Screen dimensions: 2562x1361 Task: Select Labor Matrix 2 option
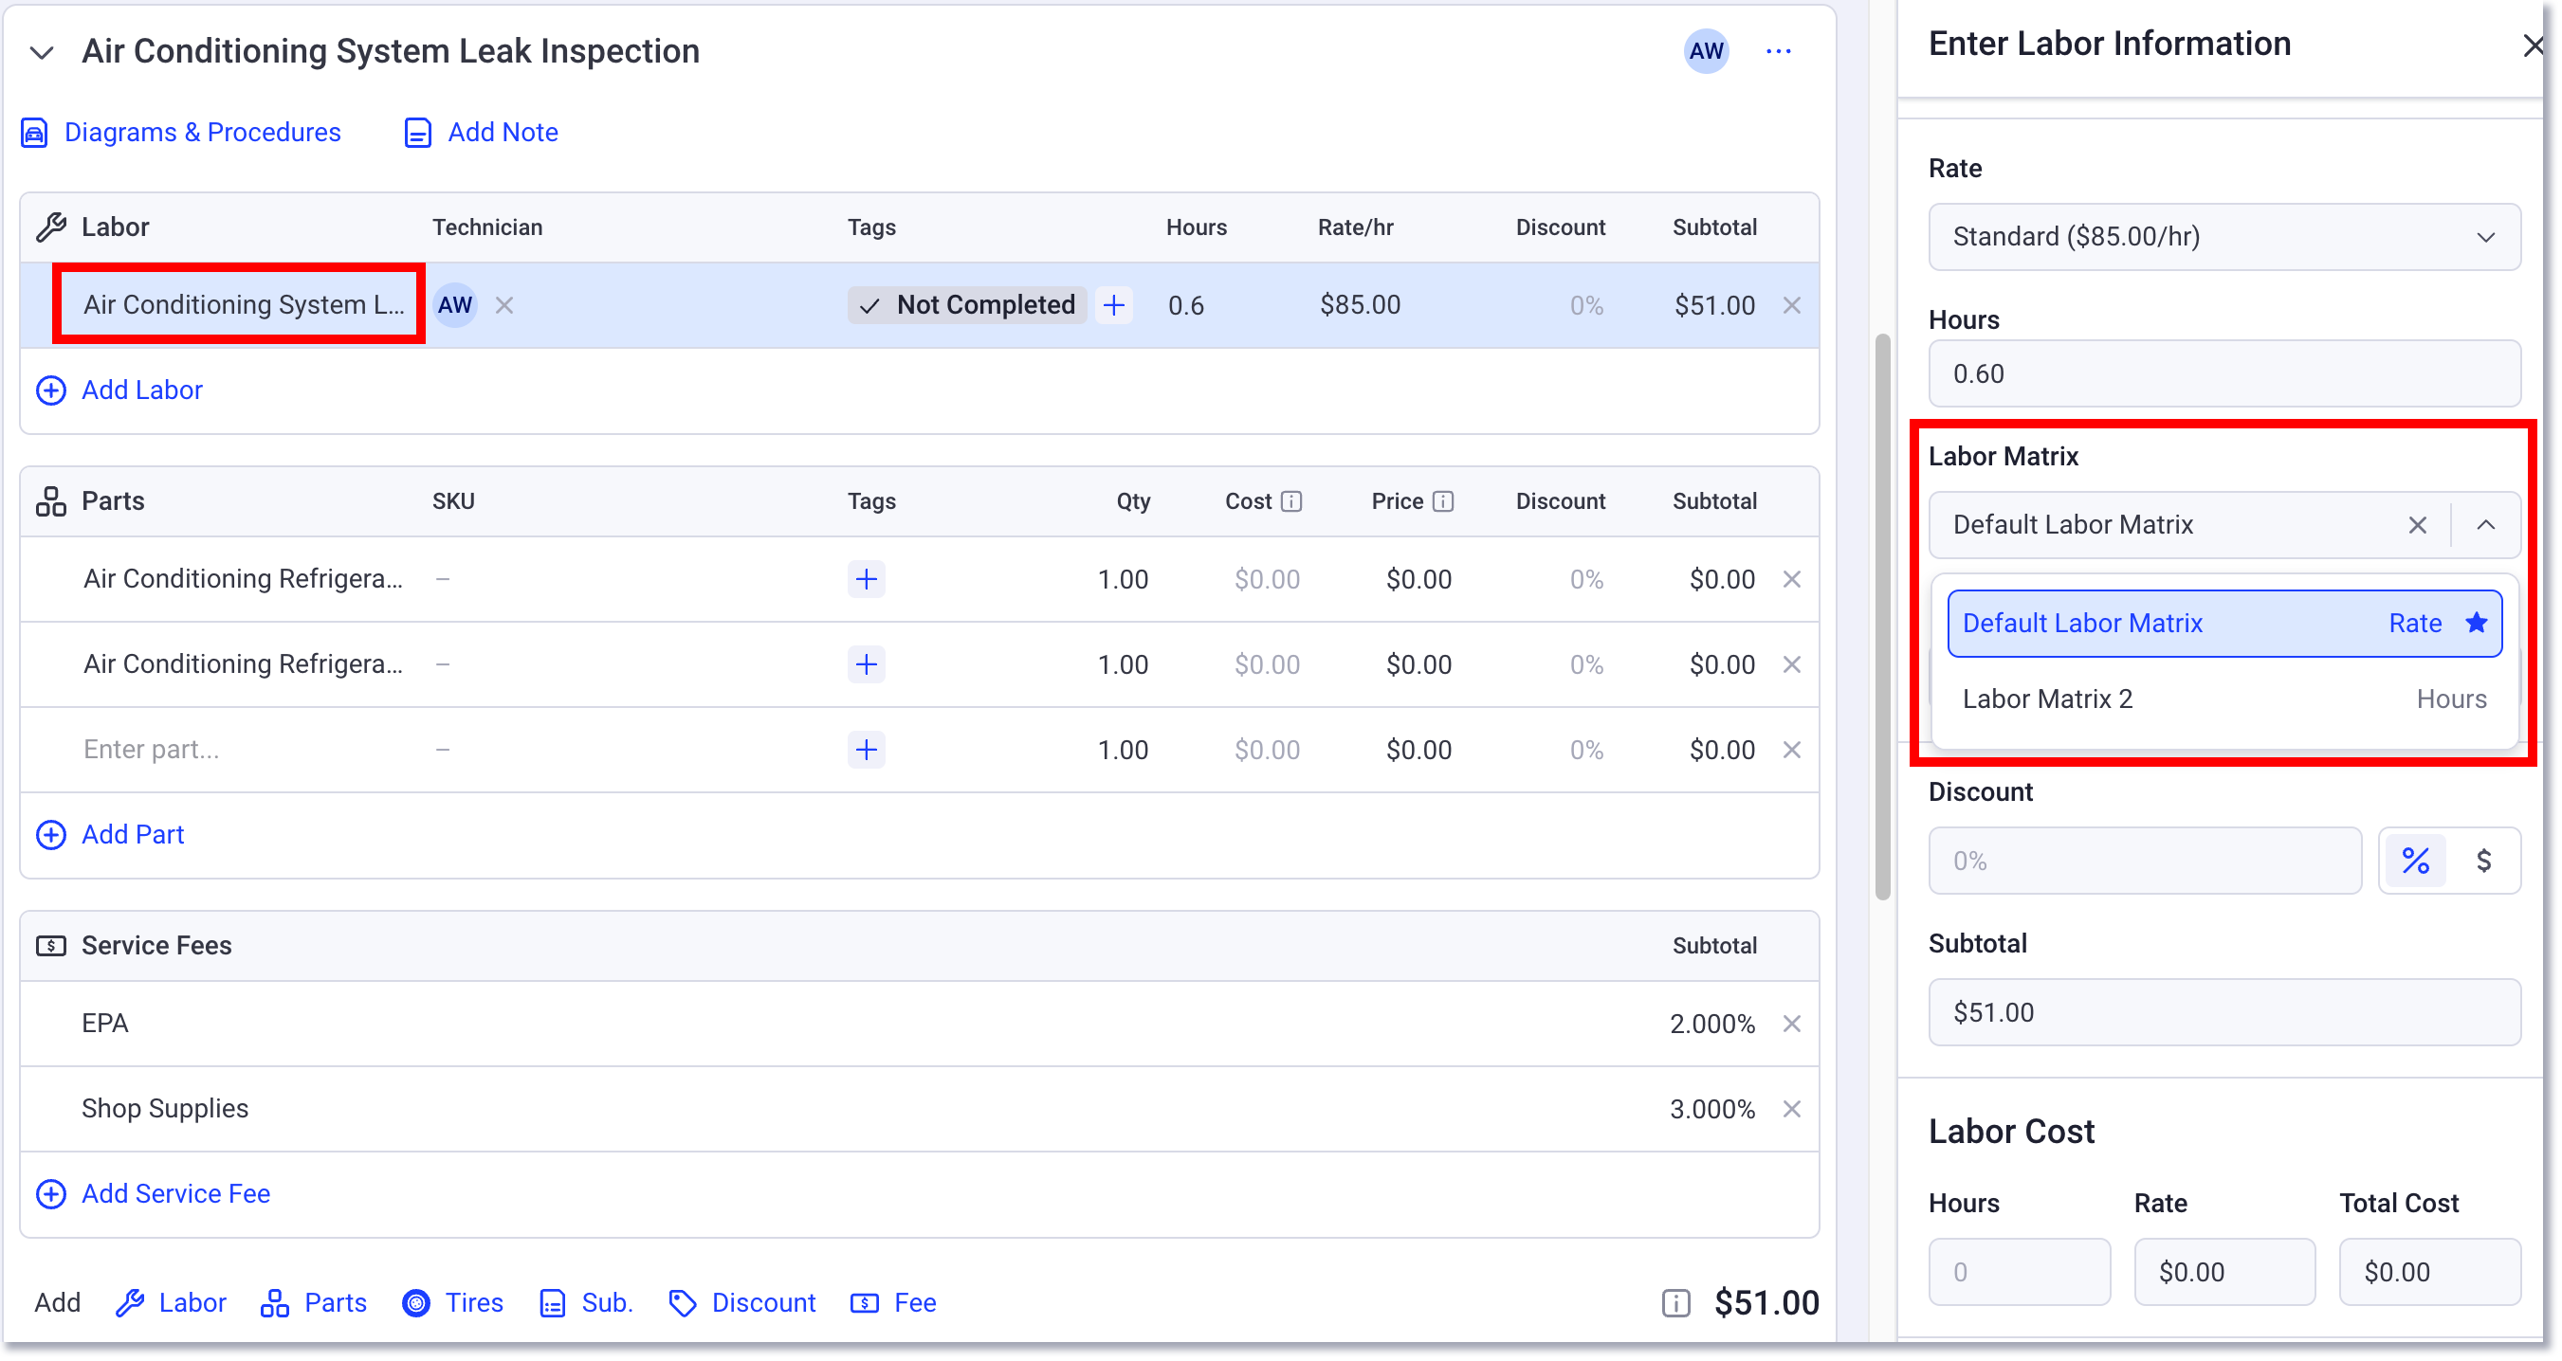pos(2223,699)
